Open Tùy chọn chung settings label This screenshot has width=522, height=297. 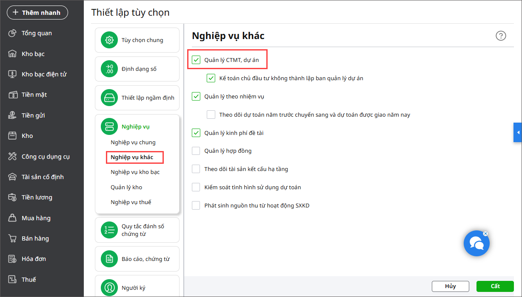pyautogui.click(x=143, y=40)
